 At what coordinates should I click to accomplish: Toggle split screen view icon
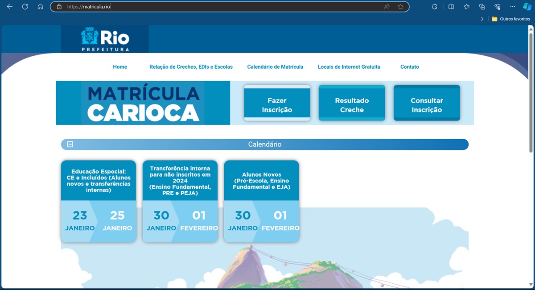451,7
